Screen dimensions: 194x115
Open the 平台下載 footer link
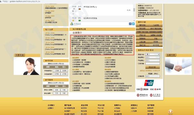tap(100, 111)
